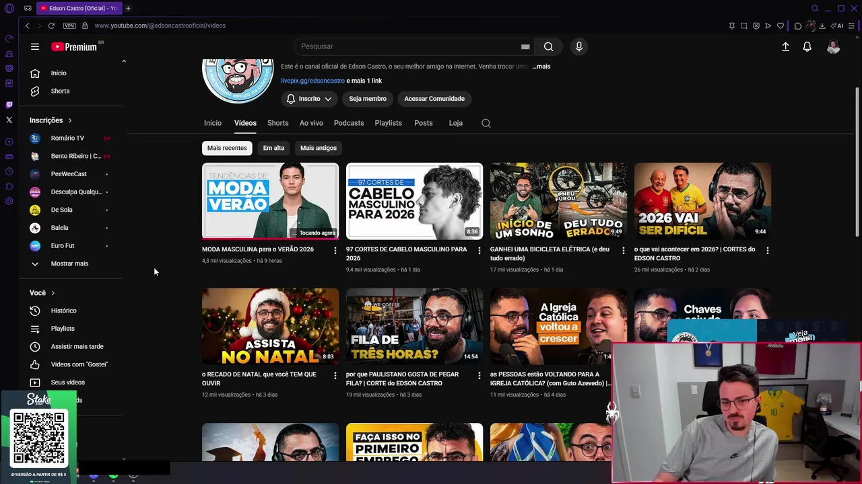Image resolution: width=862 pixels, height=484 pixels.
Task: Switch to channel Playlists tab
Action: click(388, 123)
